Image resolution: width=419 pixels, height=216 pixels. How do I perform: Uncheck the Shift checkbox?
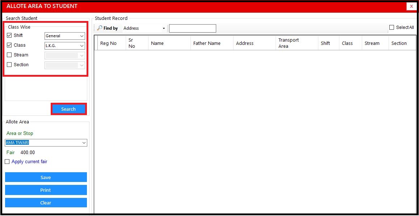pos(9,35)
